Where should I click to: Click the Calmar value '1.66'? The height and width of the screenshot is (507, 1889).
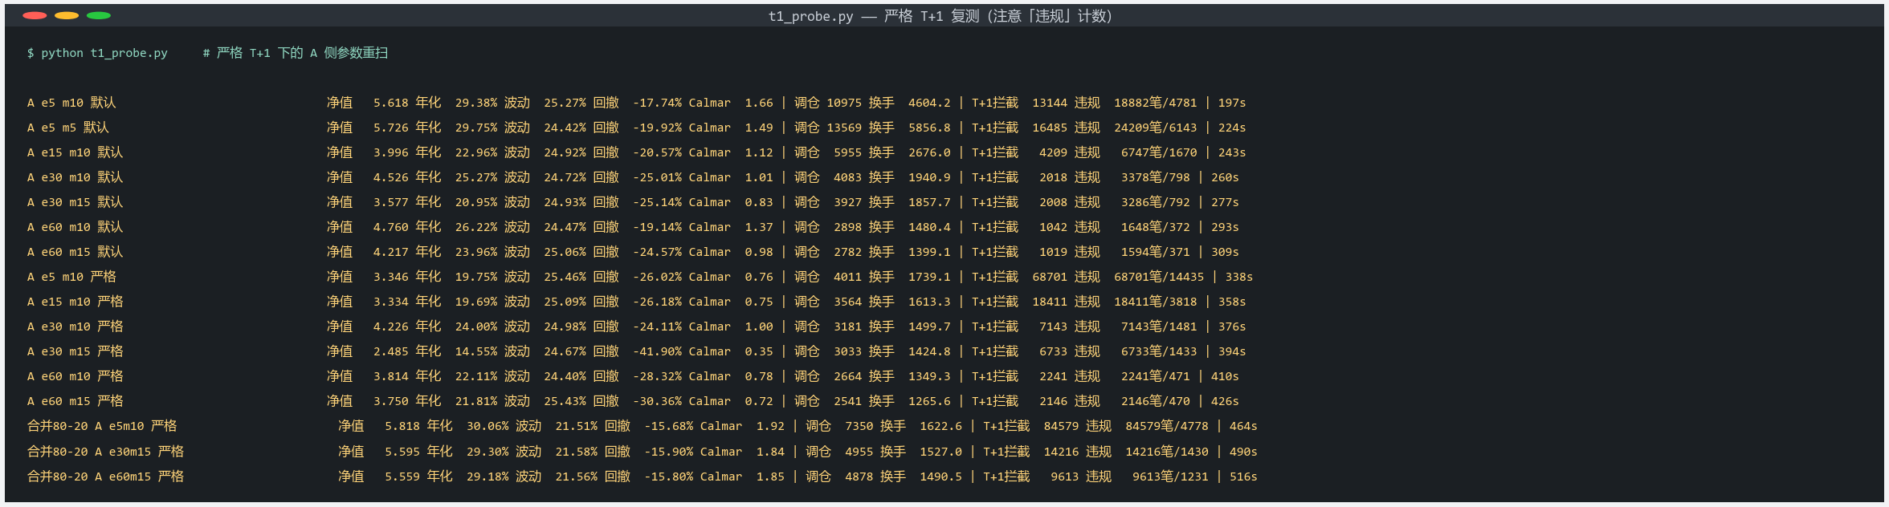(759, 103)
